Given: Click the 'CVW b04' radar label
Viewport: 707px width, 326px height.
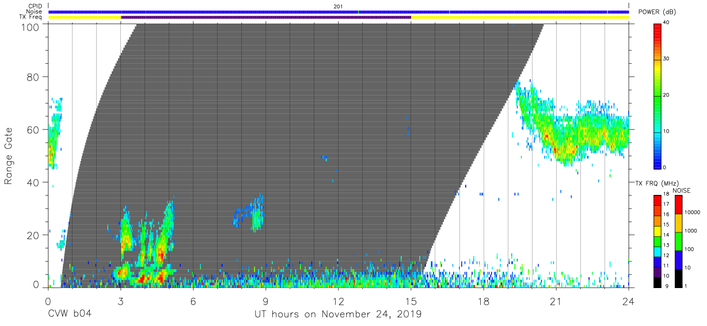Looking at the screenshot, I should tap(70, 315).
